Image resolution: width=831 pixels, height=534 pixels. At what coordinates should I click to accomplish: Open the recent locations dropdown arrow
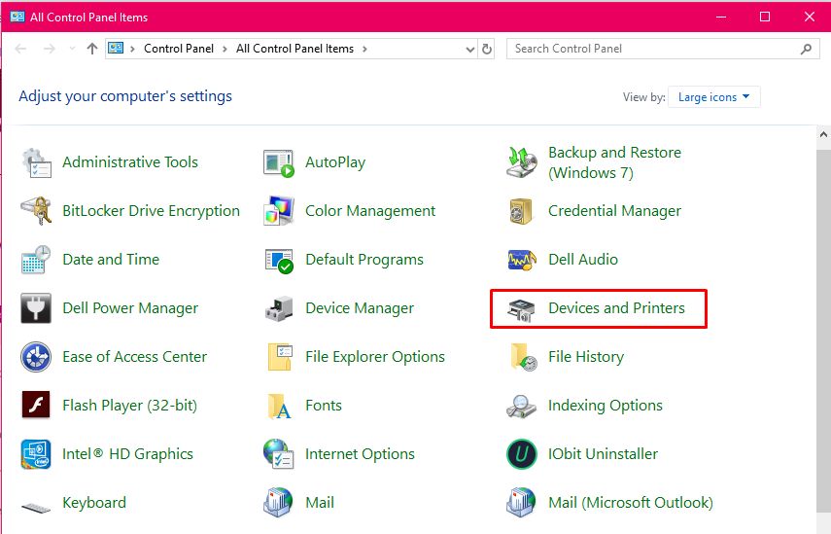tap(72, 49)
